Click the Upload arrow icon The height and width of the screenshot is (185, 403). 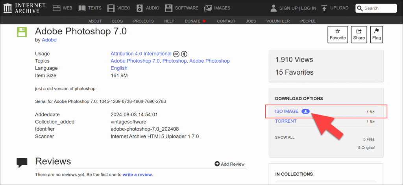click(x=324, y=8)
